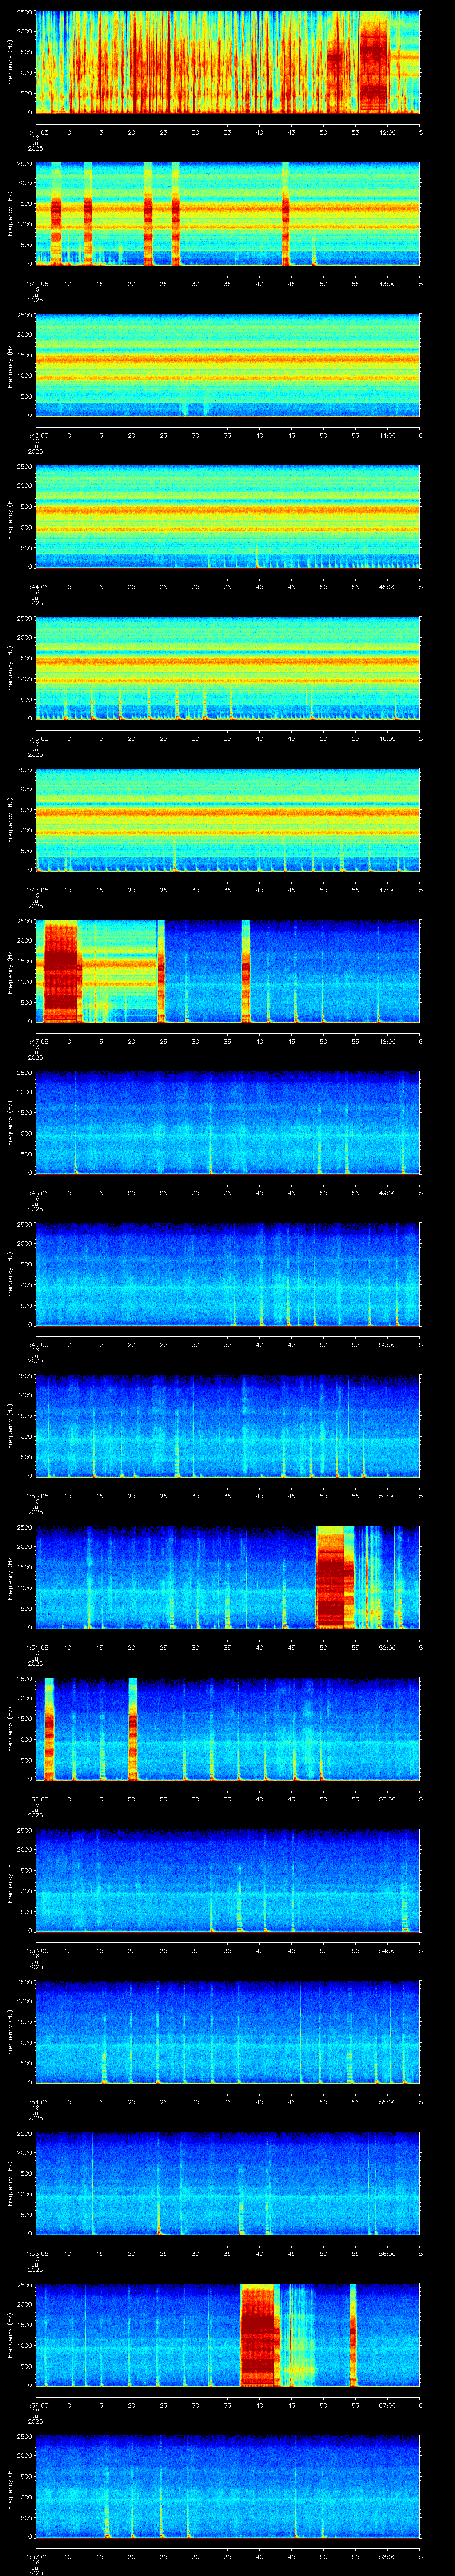Click the '53:00' time axis label

tap(387, 1799)
